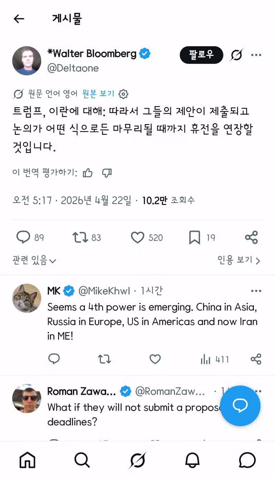Bookmark Walter Bloomberg's post
Screen dimensions: 275x479
click(x=195, y=237)
